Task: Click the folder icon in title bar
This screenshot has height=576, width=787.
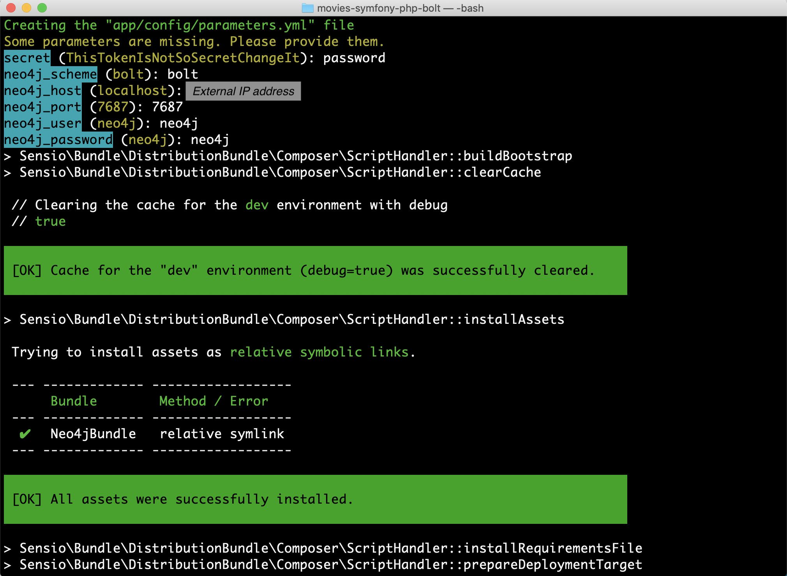Action: [307, 8]
